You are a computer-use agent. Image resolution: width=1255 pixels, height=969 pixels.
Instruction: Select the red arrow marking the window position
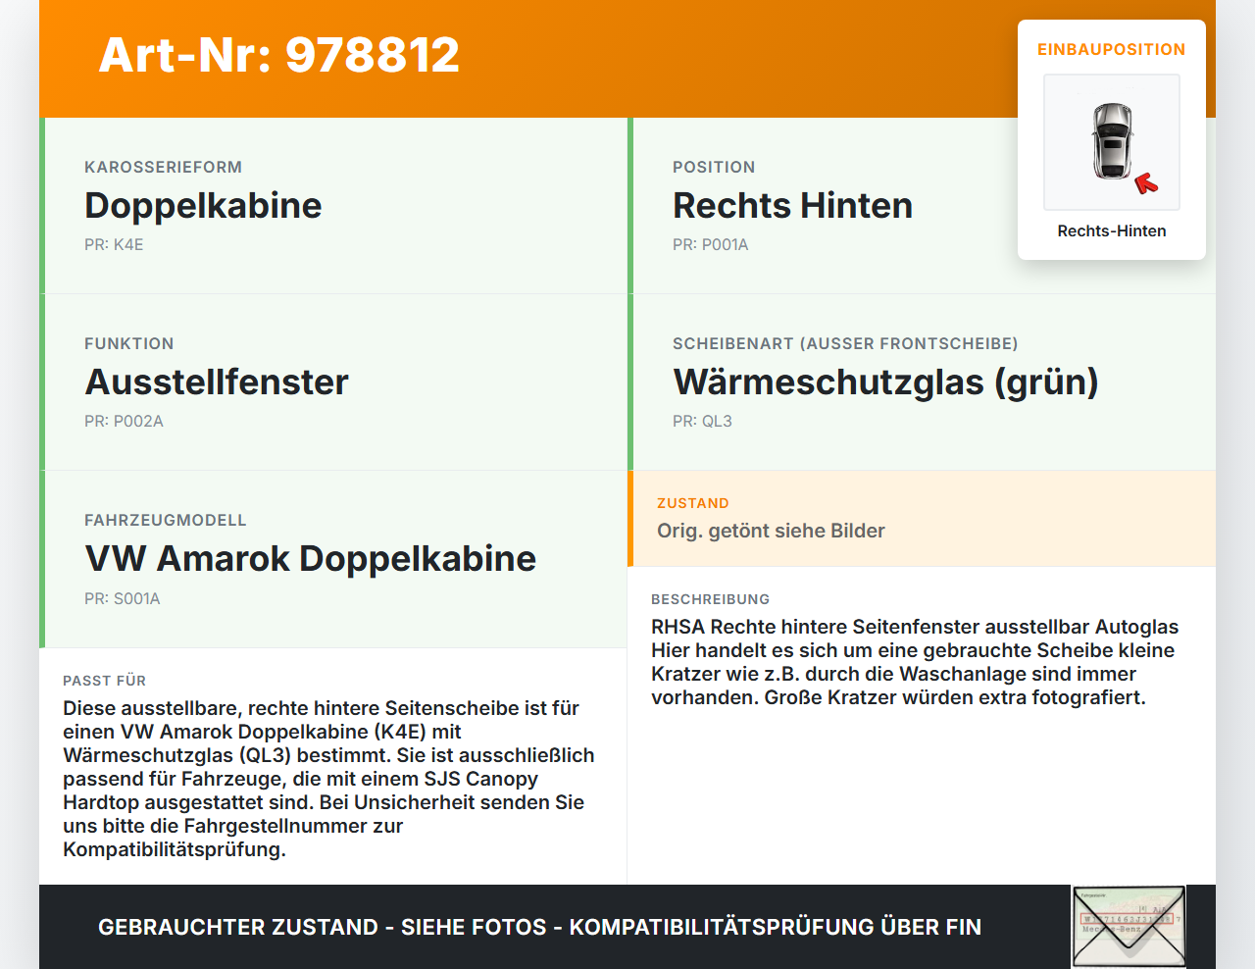(x=1145, y=181)
